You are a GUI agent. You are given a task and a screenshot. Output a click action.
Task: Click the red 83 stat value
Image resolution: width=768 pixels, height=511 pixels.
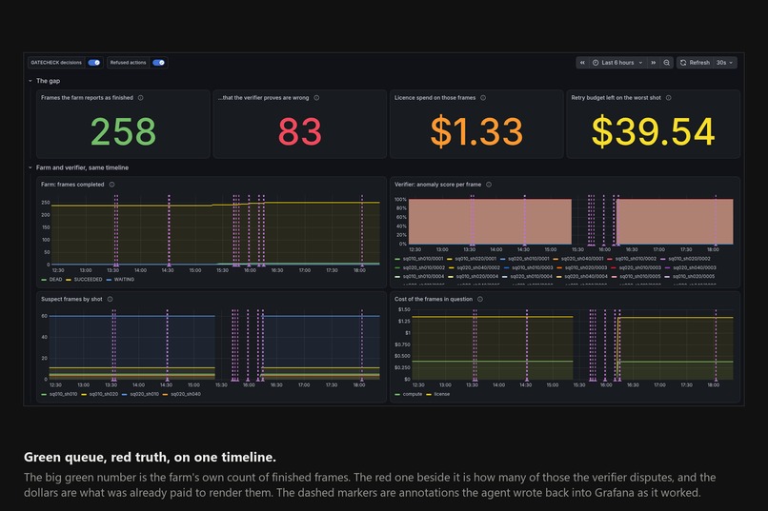point(300,131)
